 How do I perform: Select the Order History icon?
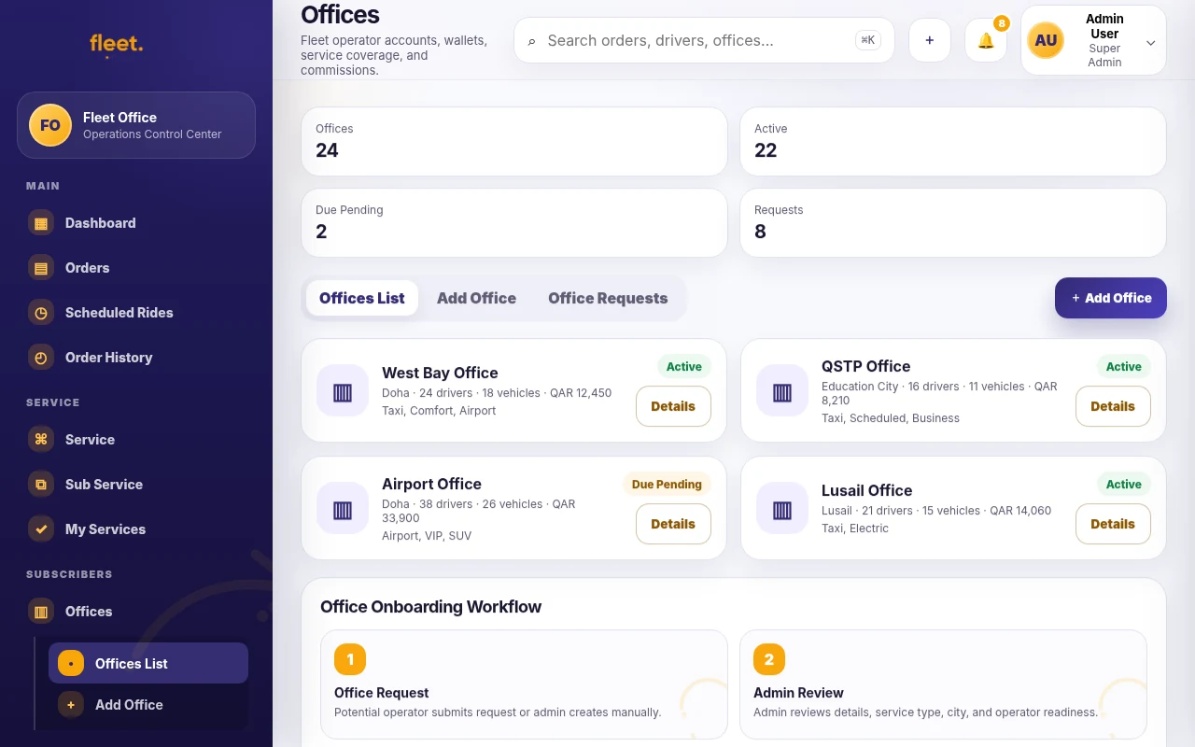tap(41, 358)
